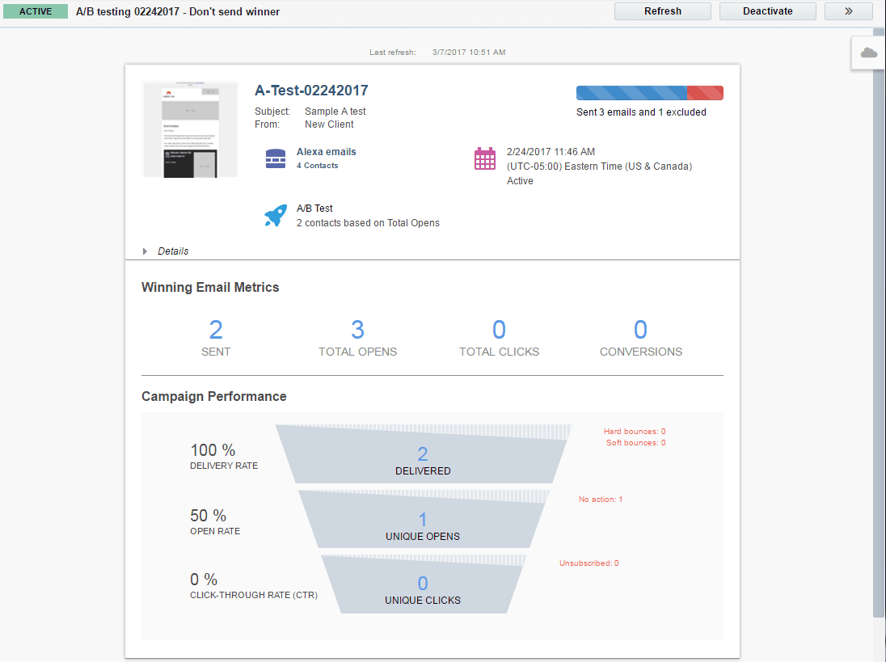This screenshot has width=886, height=662.
Task: Open the A-Test-02242017 email title
Action: tap(311, 91)
